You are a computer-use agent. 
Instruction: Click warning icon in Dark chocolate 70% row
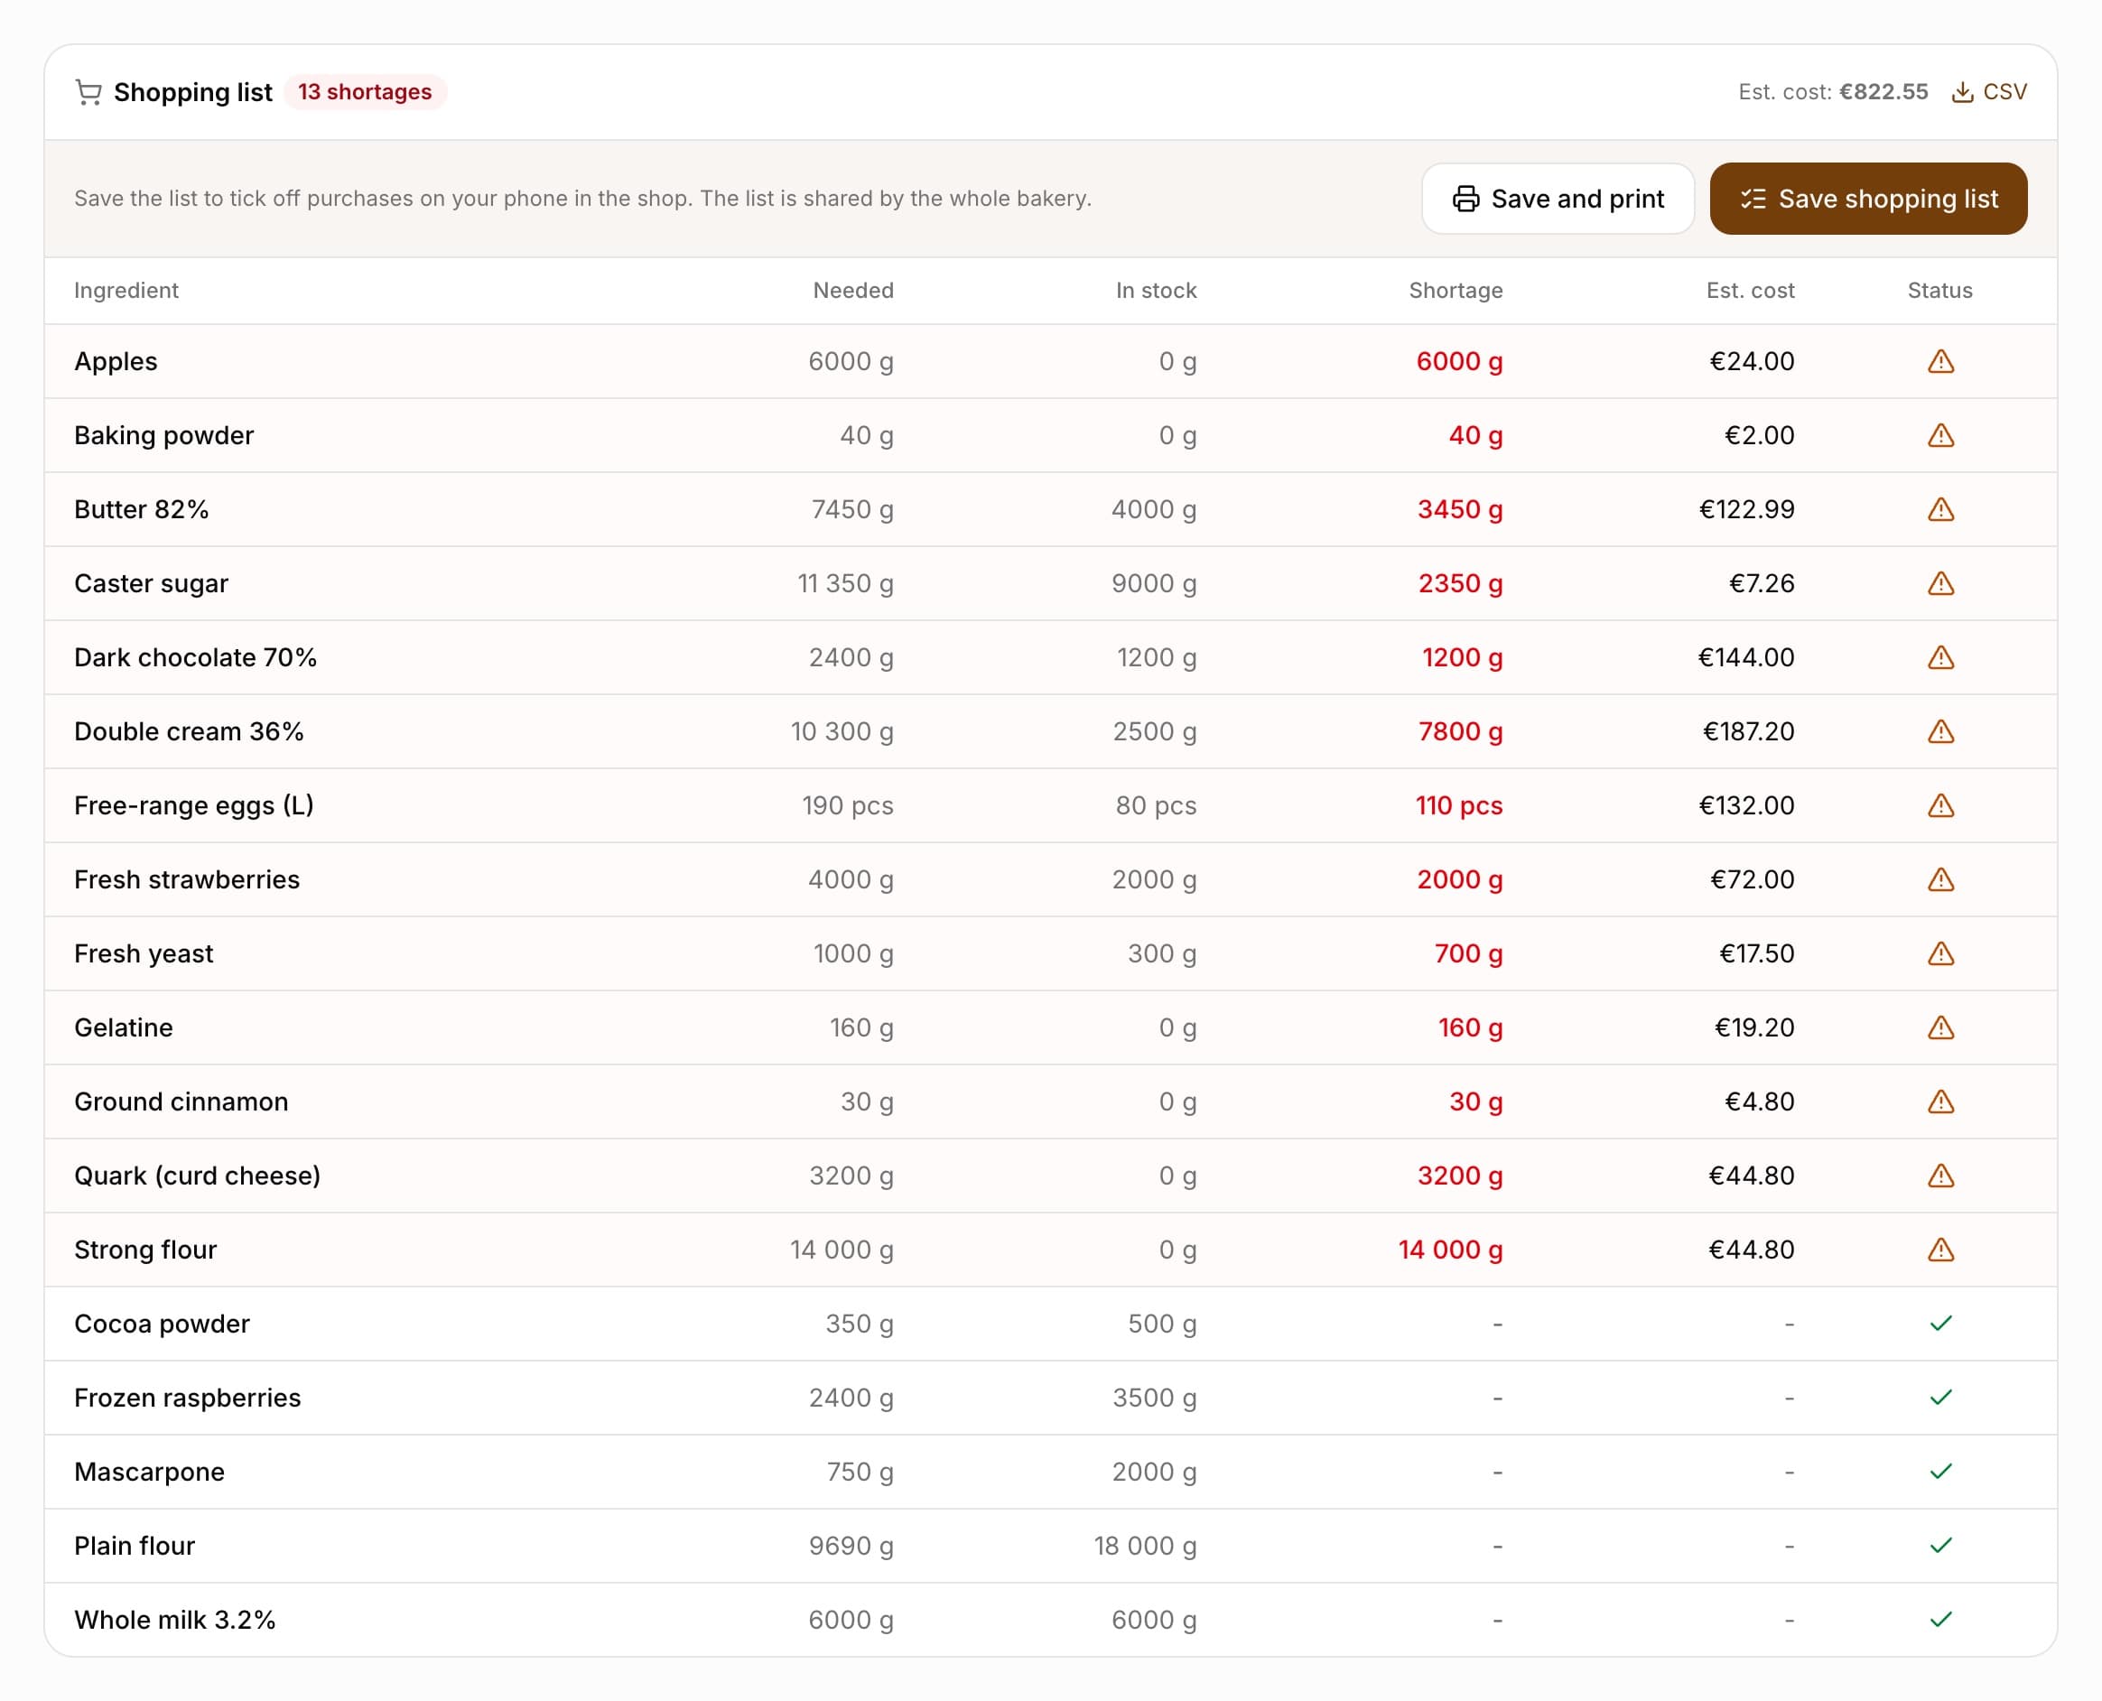(x=1940, y=657)
